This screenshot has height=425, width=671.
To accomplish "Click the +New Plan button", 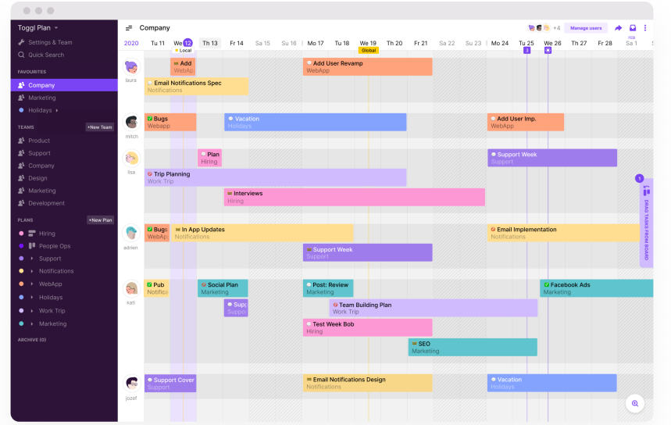I will [101, 220].
